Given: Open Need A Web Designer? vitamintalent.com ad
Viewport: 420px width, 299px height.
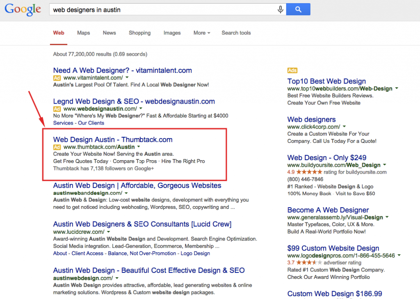Looking at the screenshot, I should click(122, 70).
